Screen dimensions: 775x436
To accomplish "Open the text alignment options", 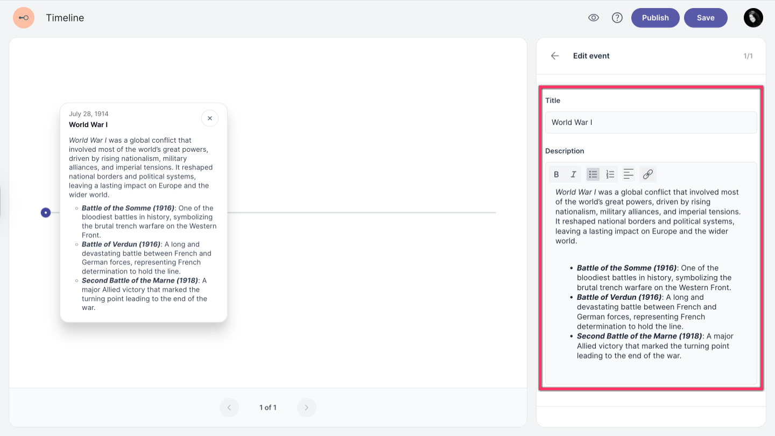I will click(x=628, y=174).
